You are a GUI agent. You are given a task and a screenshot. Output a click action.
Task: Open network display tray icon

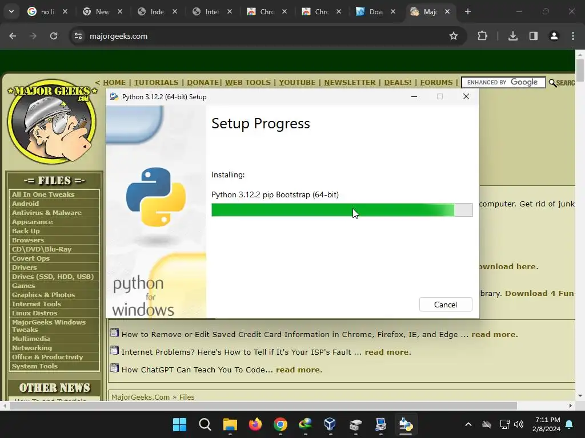(504, 424)
